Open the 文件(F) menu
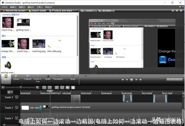This screenshot has height=126, width=185. (x=5, y=7)
